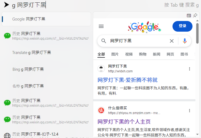The image size is (201, 138).
Task: Switch to the 图片 tab
Action: pyautogui.click(x=115, y=54)
